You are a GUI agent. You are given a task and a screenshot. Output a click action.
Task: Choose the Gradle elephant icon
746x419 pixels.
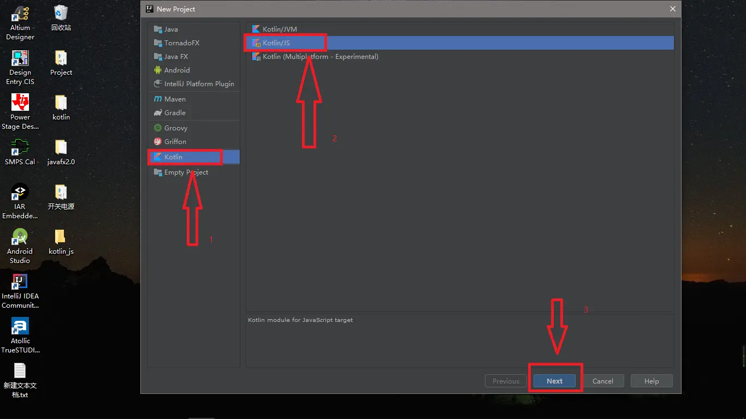pyautogui.click(x=158, y=113)
